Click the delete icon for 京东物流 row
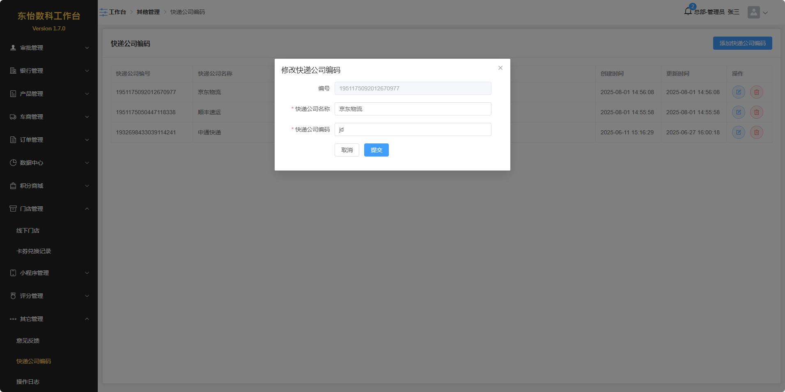Screen dimensions: 785x392 pyautogui.click(x=756, y=92)
